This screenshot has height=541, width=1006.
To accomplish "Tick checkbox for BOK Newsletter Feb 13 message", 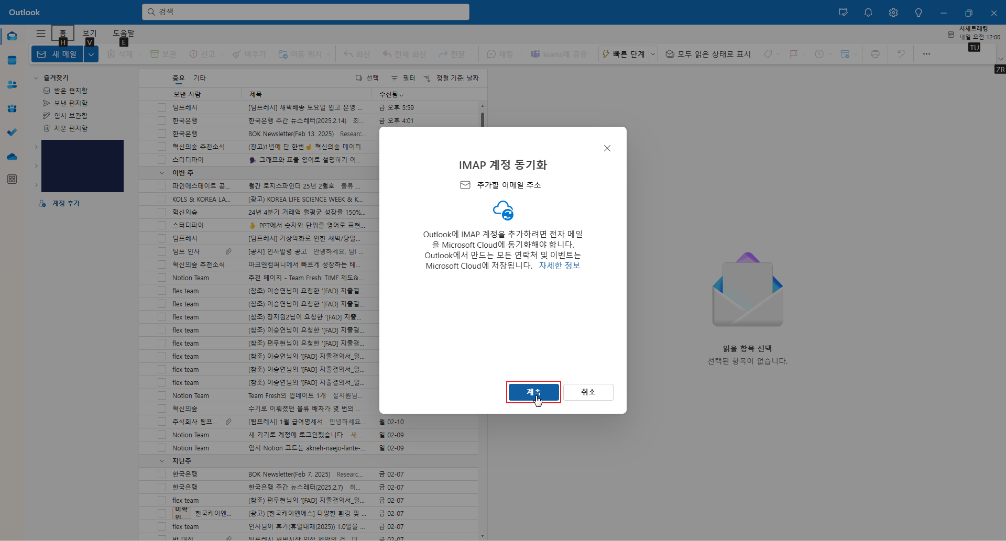I will click(162, 134).
